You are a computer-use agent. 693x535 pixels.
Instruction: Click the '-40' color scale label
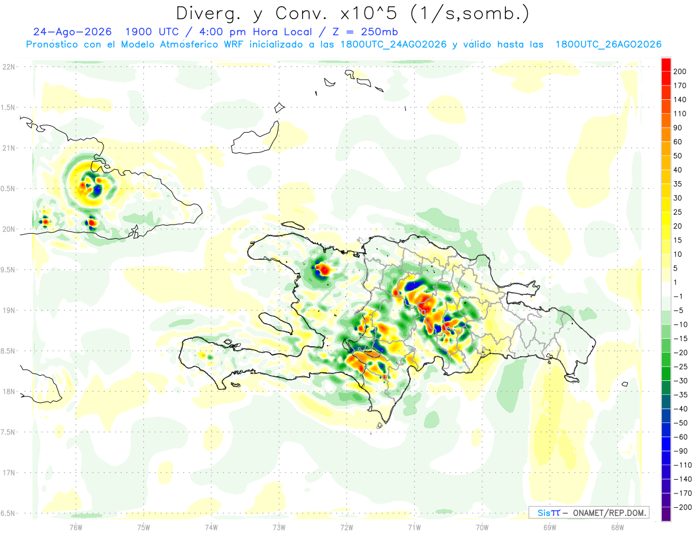681,409
